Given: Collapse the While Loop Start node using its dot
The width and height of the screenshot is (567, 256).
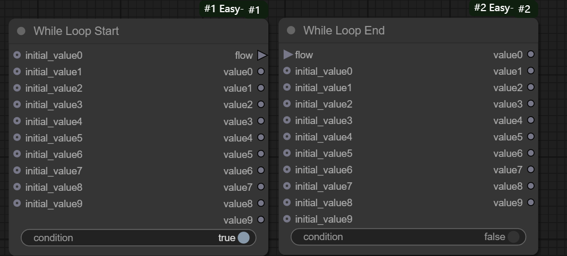Looking at the screenshot, I should [x=21, y=31].
